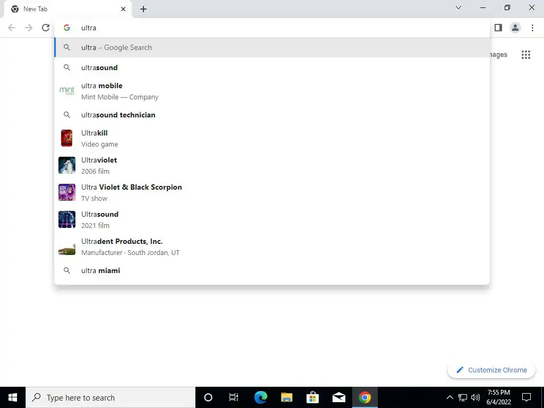The width and height of the screenshot is (544, 408).
Task: Click the magnifier beside ultra - Google Search
Action: (67, 47)
